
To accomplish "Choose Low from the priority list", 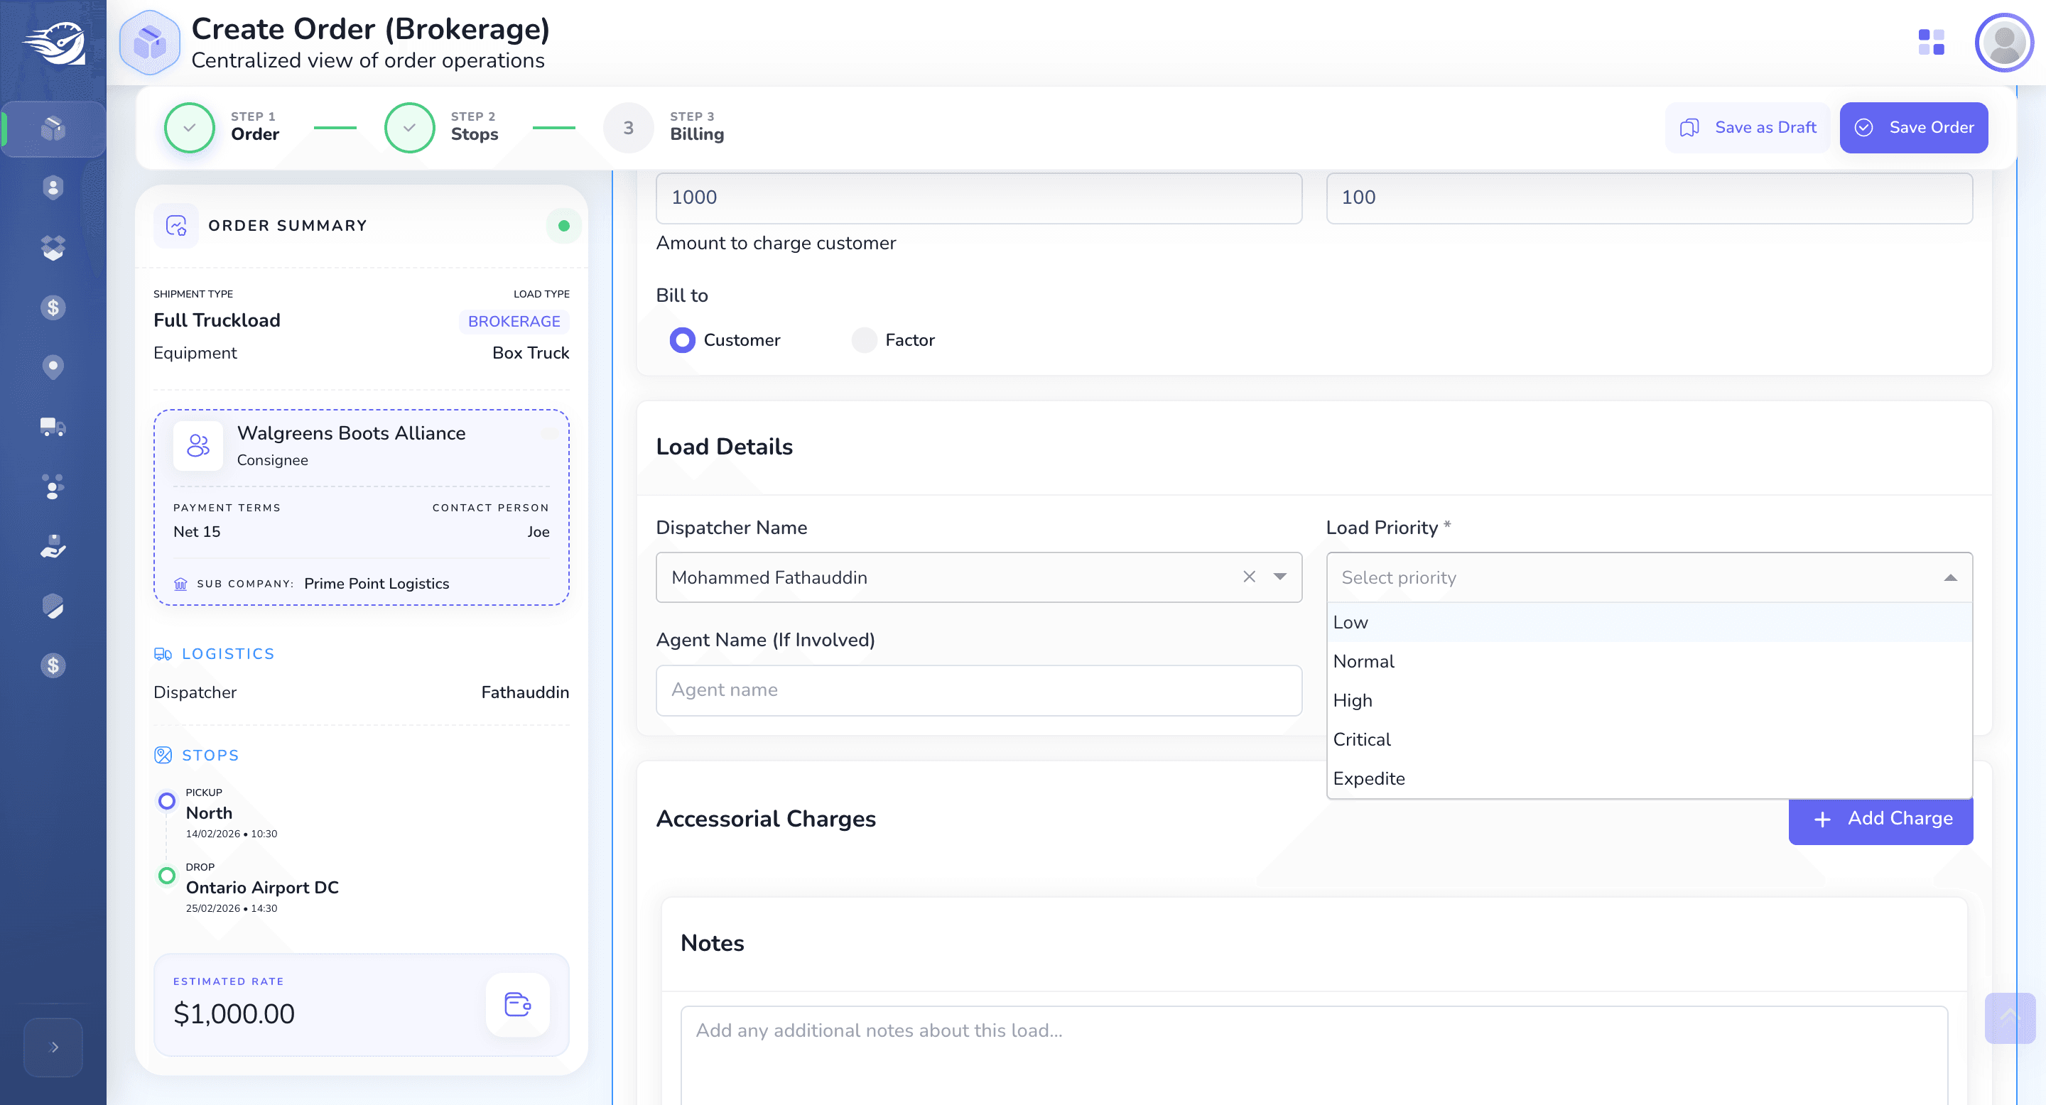I will 1649,622.
